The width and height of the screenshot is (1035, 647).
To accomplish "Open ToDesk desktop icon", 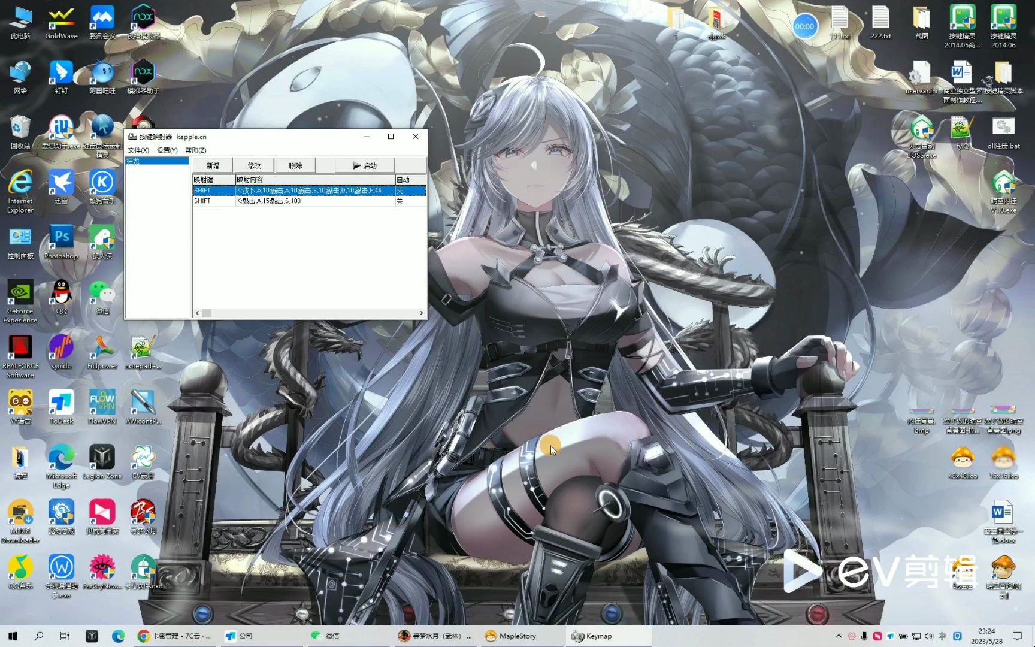I will point(61,407).
